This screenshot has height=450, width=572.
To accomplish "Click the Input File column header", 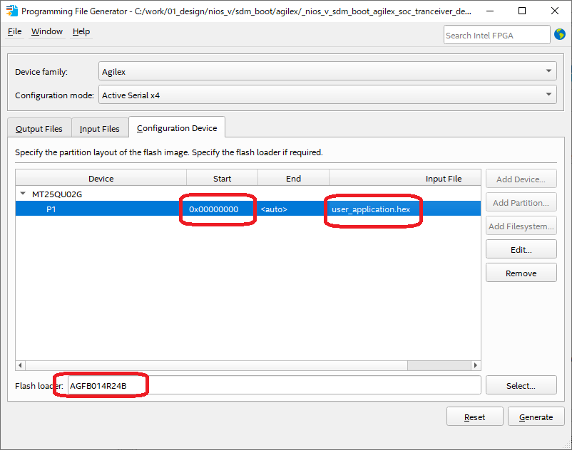I will [405, 178].
